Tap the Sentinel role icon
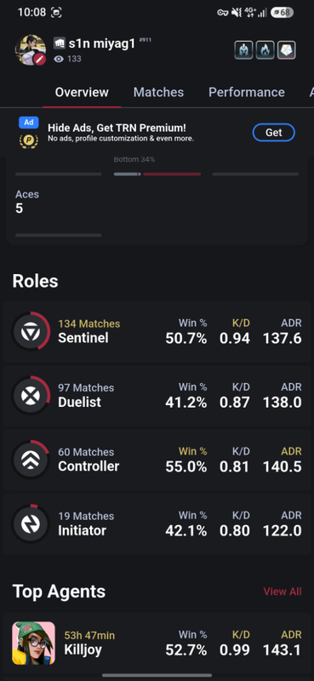This screenshot has width=314, height=681. point(31,331)
